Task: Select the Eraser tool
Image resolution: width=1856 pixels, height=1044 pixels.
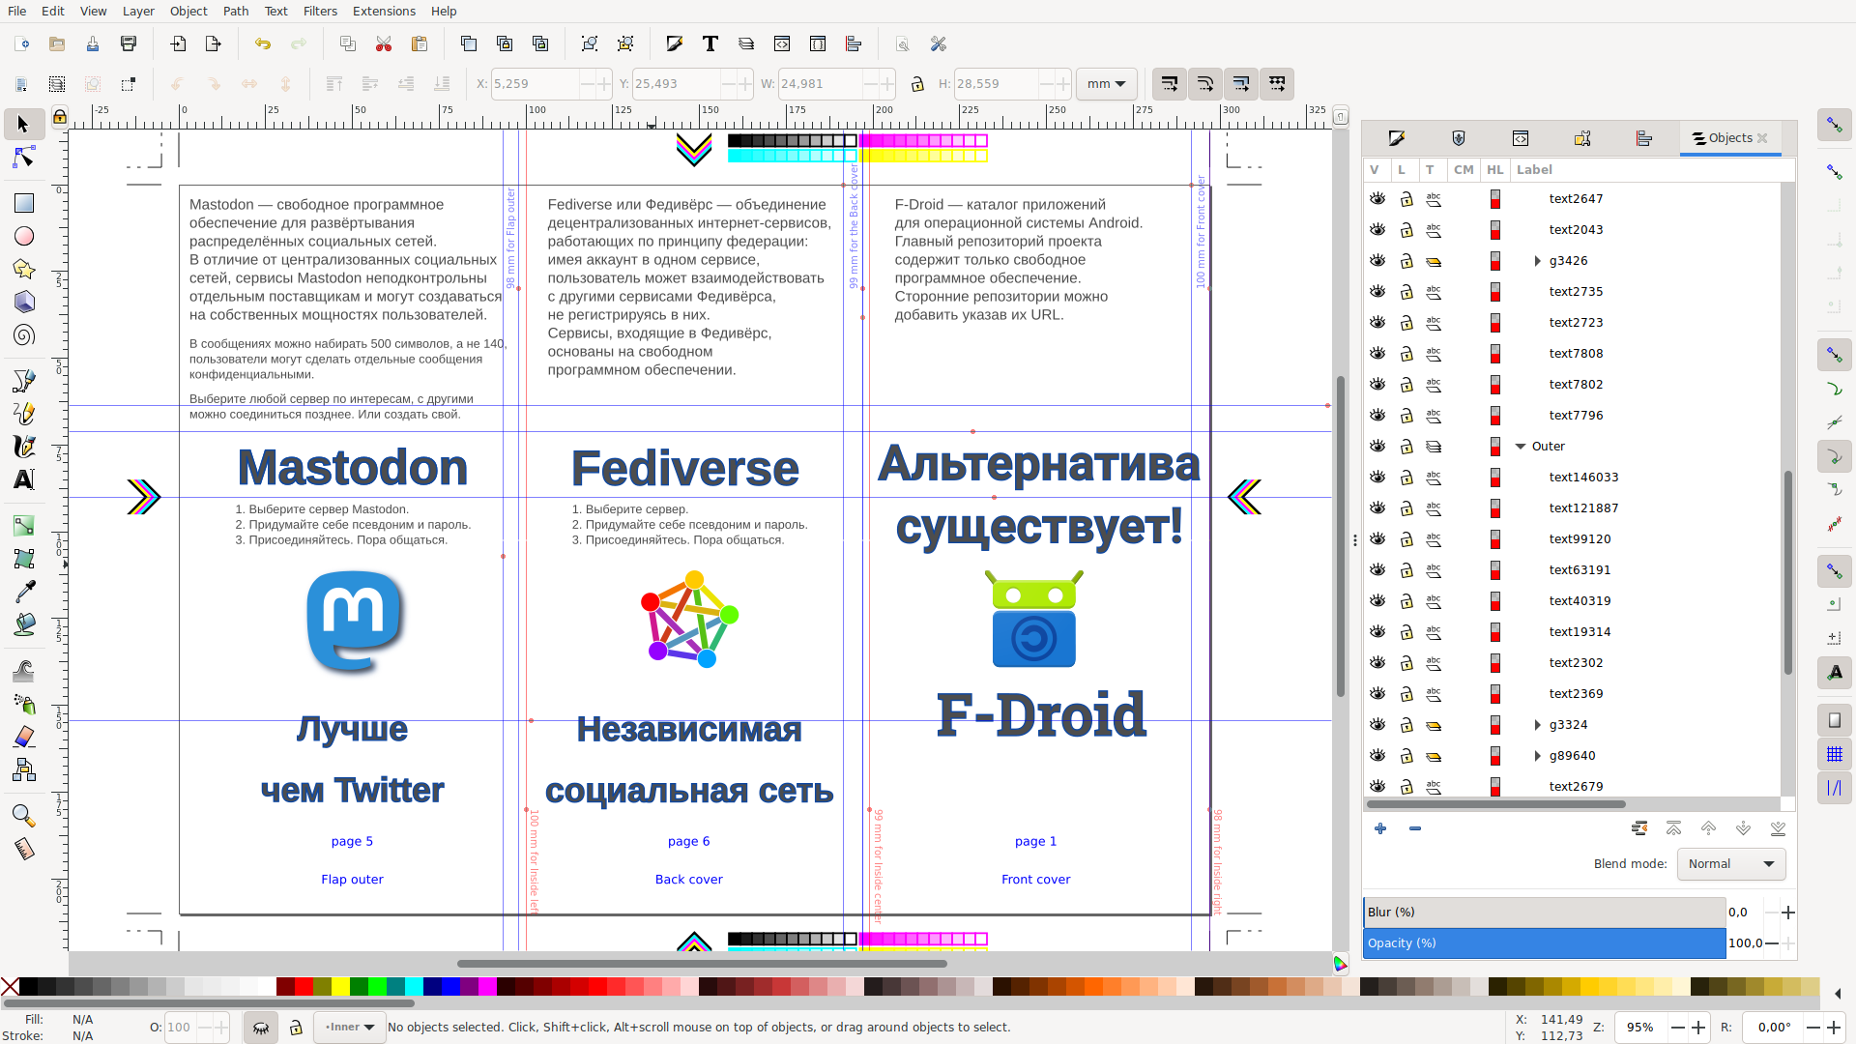Action: pyautogui.click(x=23, y=737)
